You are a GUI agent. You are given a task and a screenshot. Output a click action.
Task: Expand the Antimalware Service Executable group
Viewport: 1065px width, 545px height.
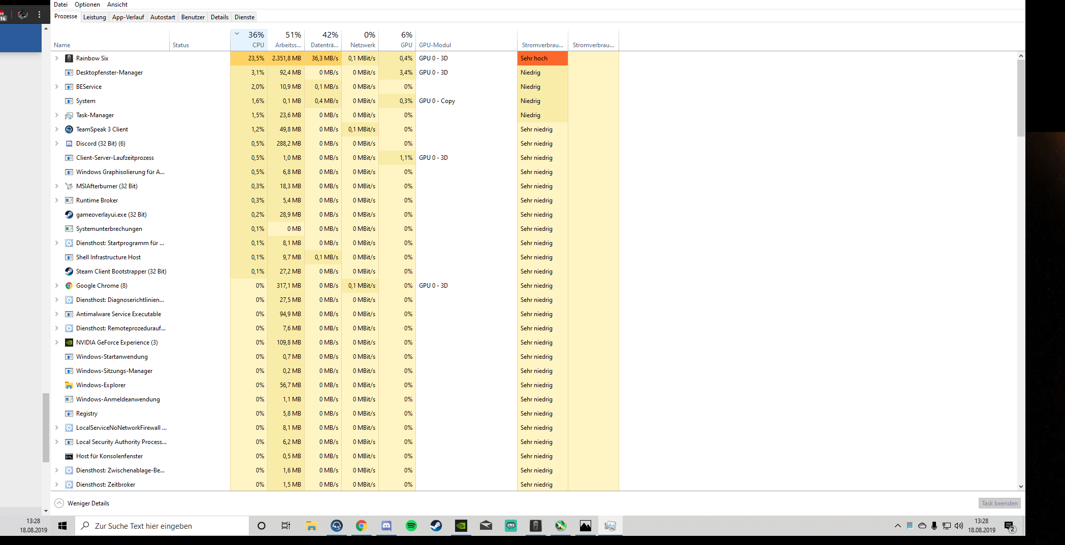pyautogui.click(x=57, y=314)
